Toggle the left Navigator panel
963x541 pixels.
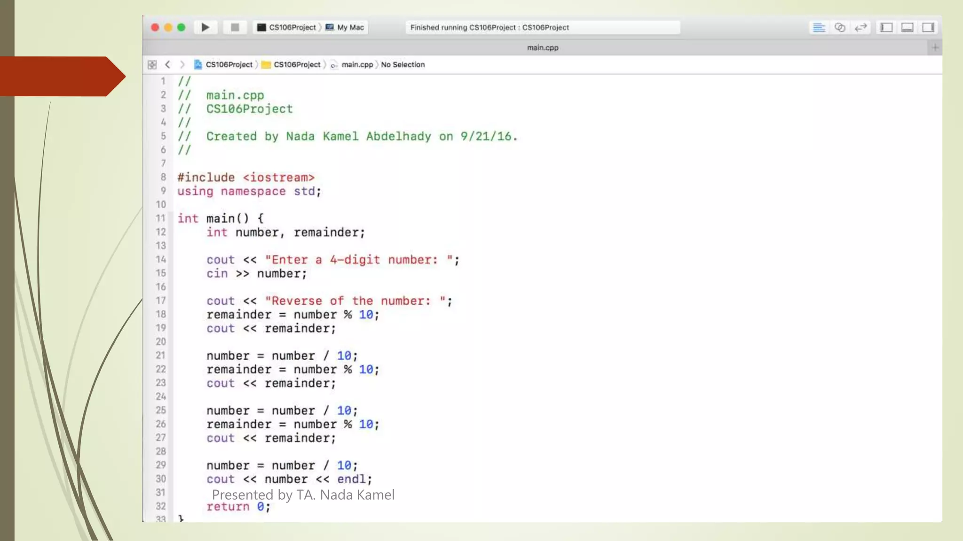886,28
